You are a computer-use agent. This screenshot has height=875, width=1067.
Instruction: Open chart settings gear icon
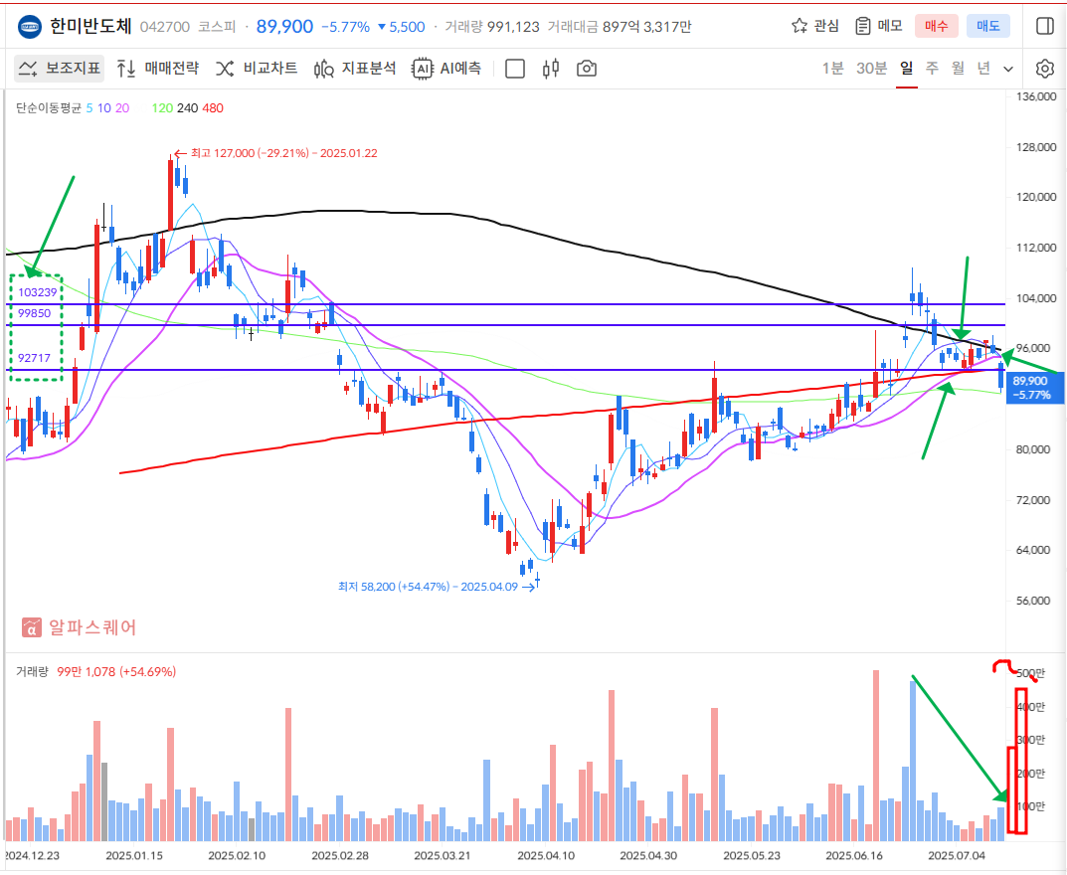point(1044,69)
